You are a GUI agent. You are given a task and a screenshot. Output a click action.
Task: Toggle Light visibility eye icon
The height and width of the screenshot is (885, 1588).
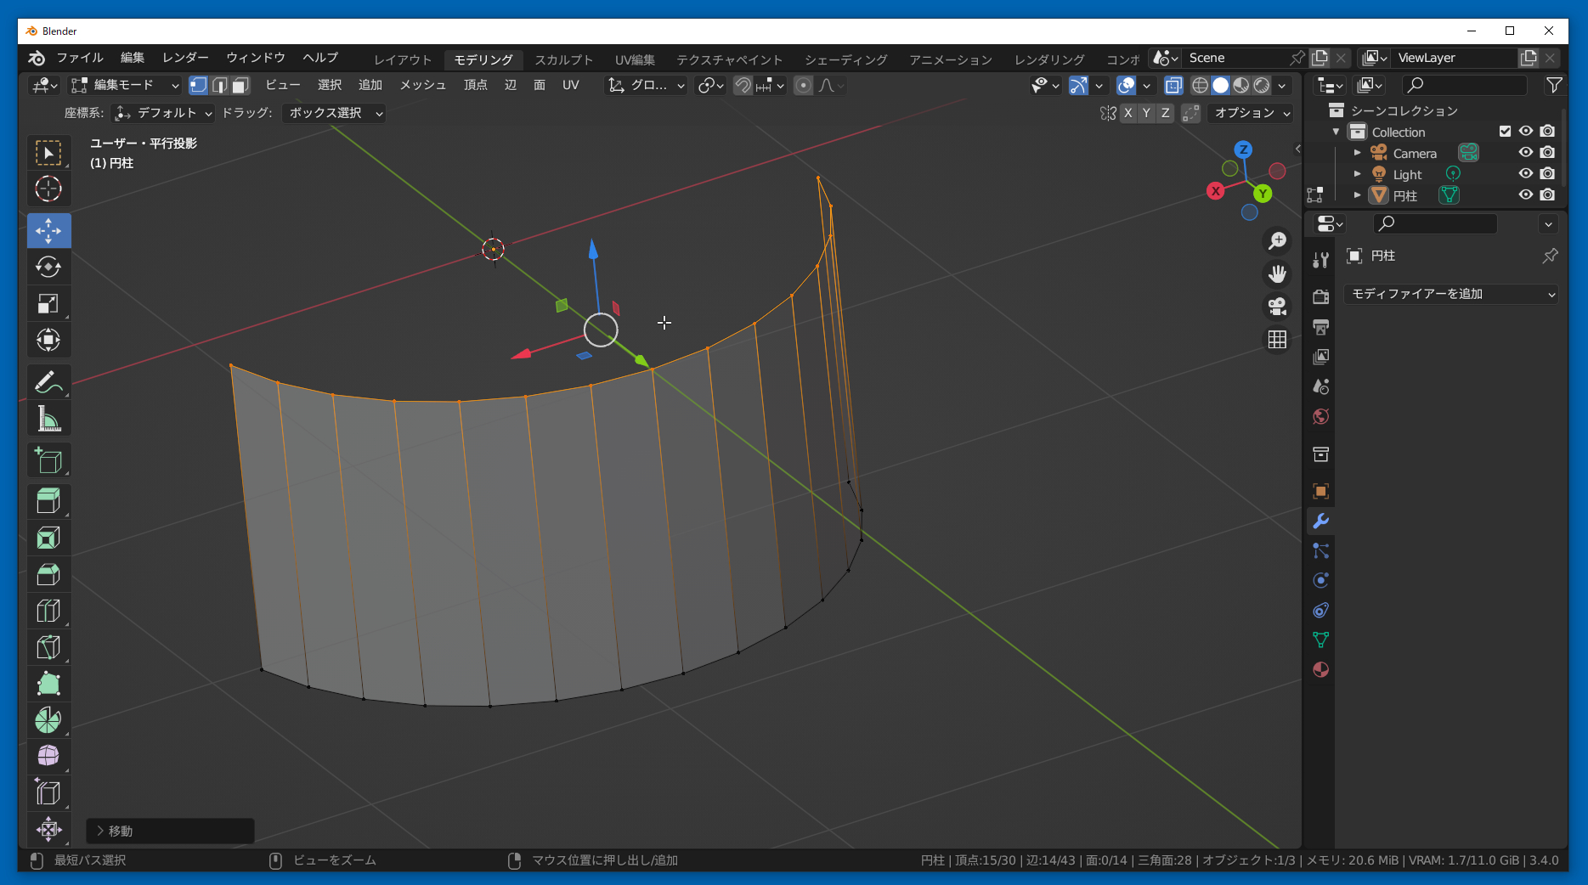click(1526, 174)
